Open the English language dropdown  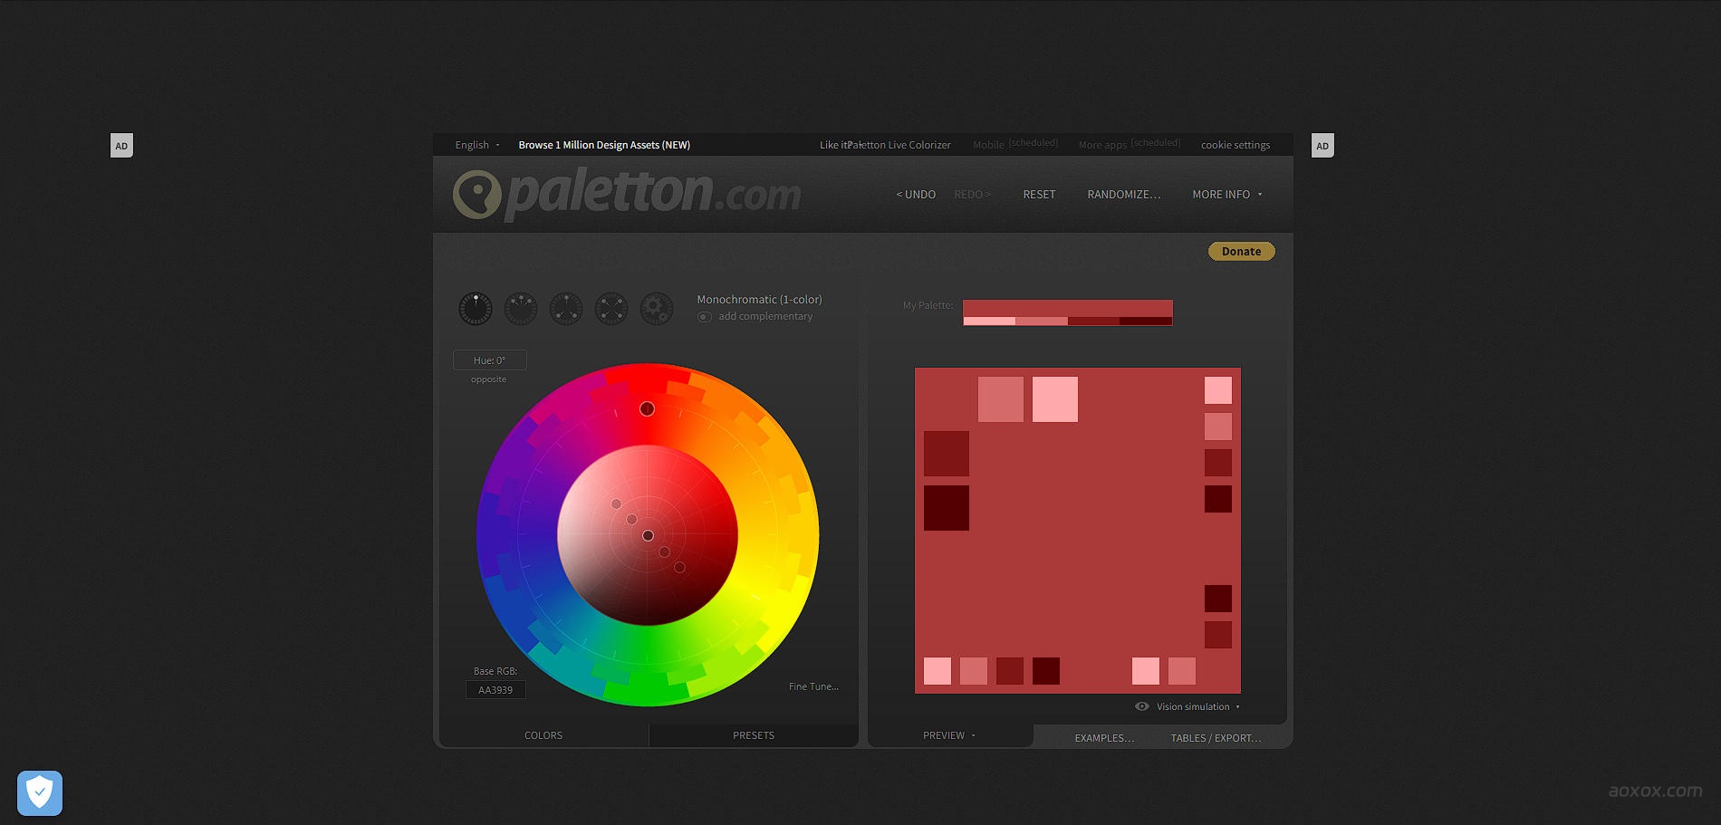(476, 145)
